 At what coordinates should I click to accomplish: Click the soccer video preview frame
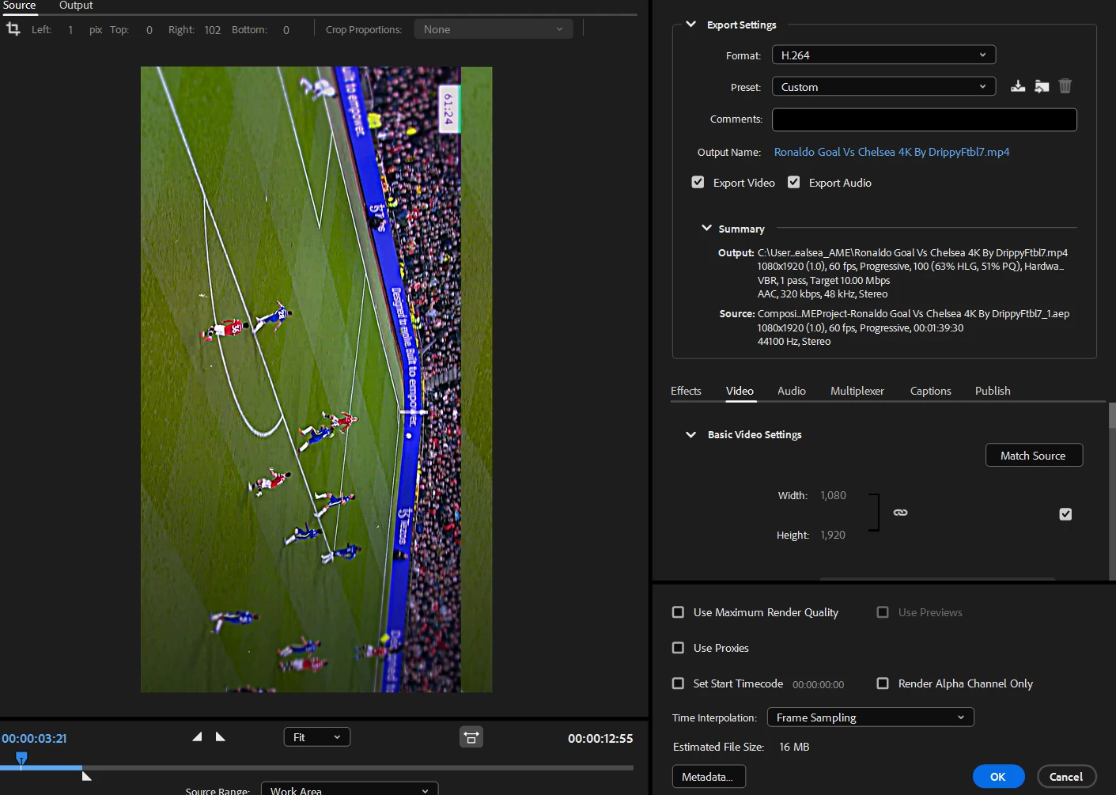click(x=316, y=380)
